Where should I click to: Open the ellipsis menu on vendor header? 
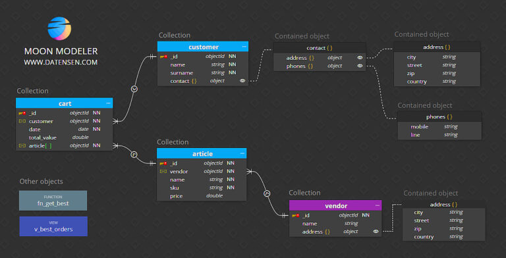coord(378,205)
